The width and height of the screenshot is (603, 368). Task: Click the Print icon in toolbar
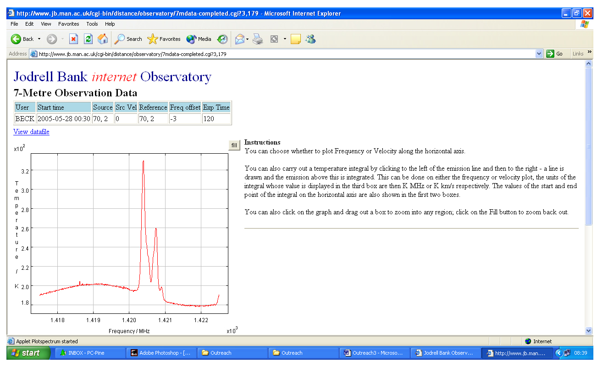pyautogui.click(x=258, y=39)
